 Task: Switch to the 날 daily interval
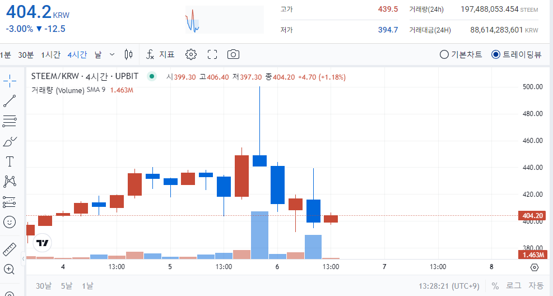(x=98, y=55)
